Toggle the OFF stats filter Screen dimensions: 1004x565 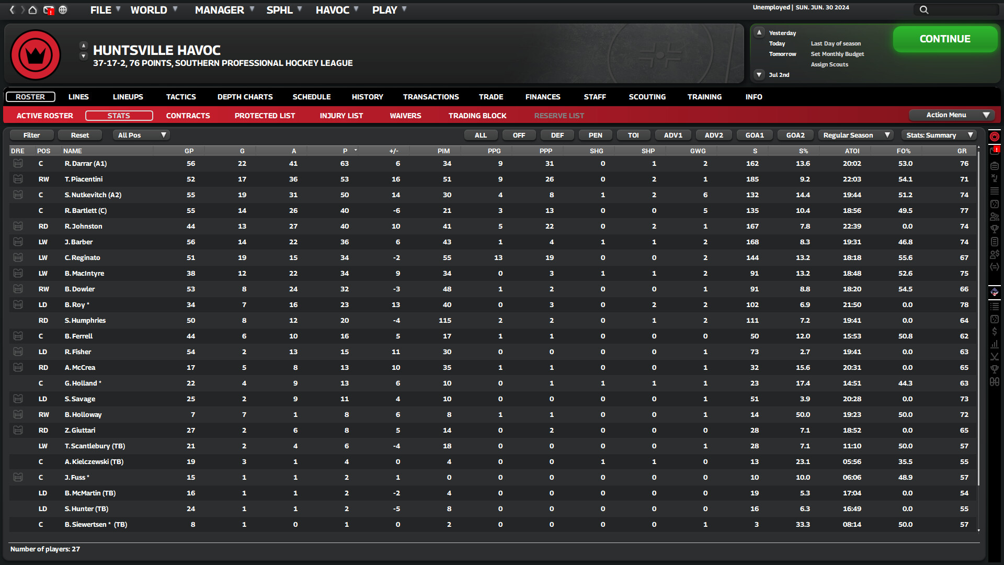(519, 135)
